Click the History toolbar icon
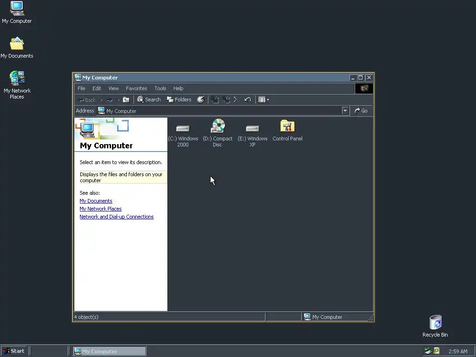This screenshot has height=357, width=476. (x=201, y=99)
